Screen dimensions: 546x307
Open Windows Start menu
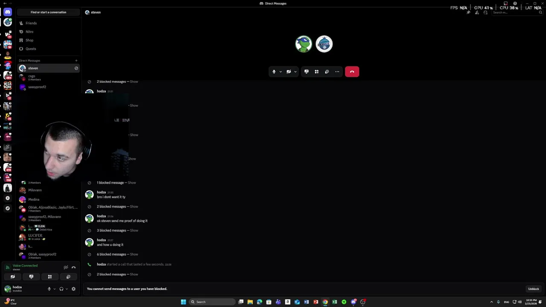point(183,302)
